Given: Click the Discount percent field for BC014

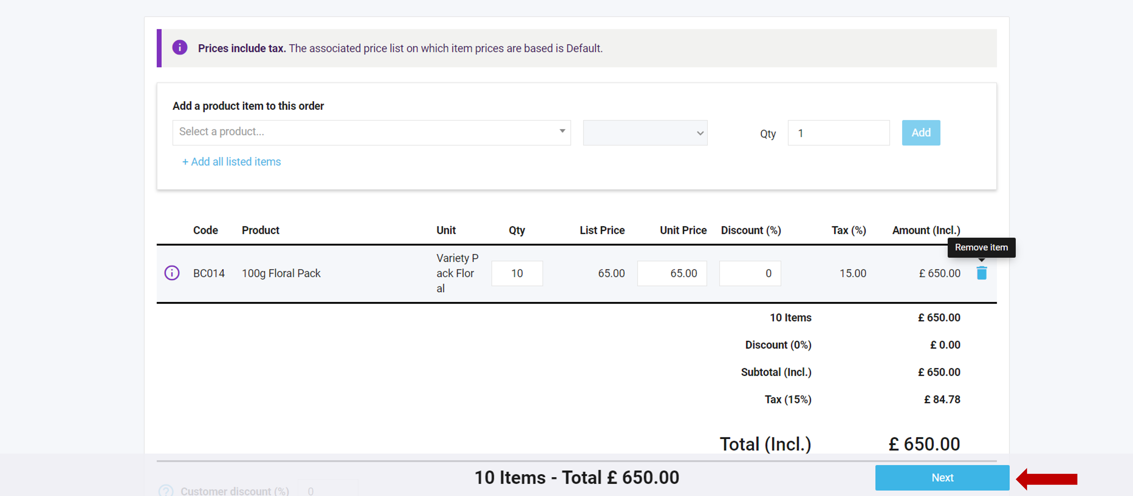Looking at the screenshot, I should click(750, 273).
